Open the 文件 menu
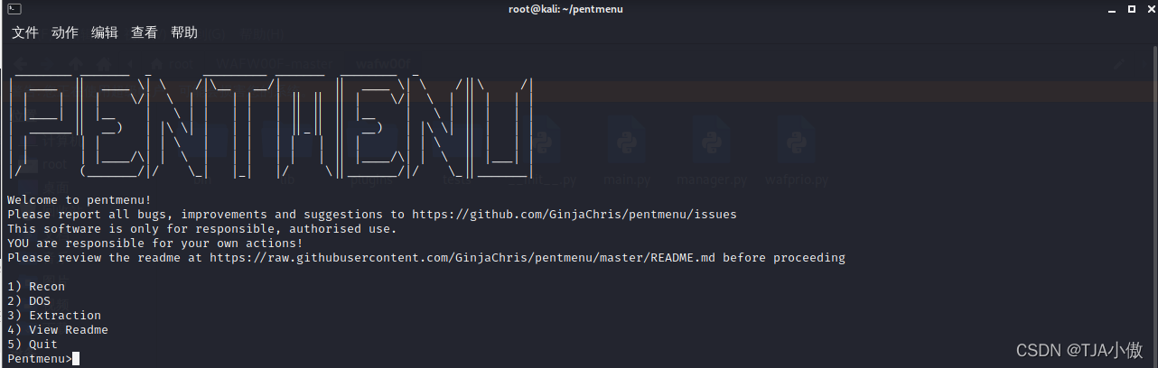 coord(24,32)
